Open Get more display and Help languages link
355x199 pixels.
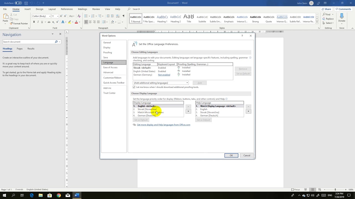163,125
